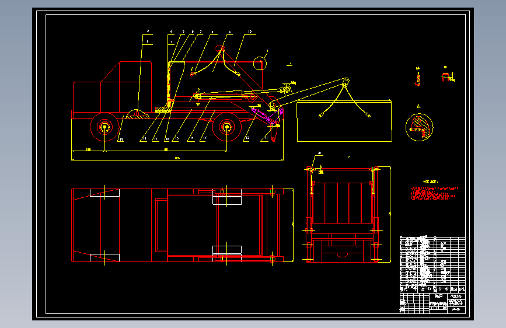Select the height dimension line beside the rear view
Image resolution: width=506 pixels, height=328 pixels.
390,214
